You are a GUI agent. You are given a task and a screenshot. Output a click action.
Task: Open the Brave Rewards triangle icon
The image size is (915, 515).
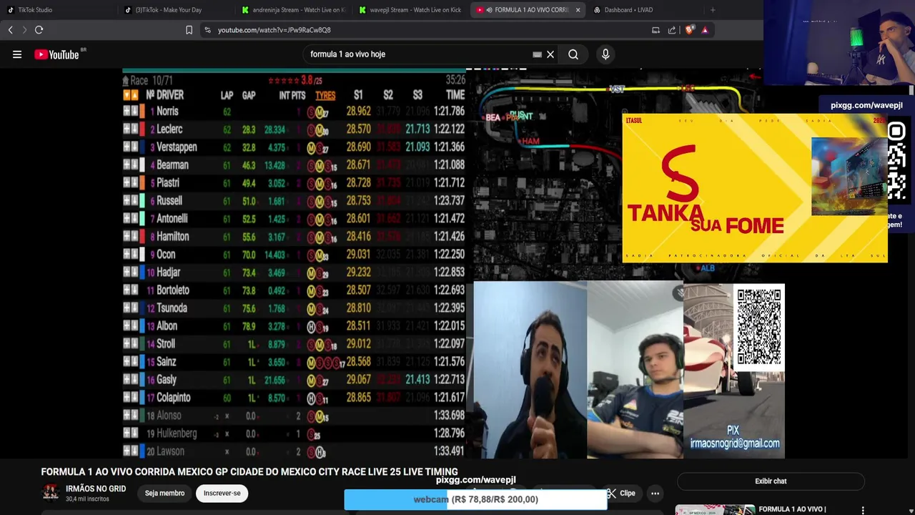(705, 30)
